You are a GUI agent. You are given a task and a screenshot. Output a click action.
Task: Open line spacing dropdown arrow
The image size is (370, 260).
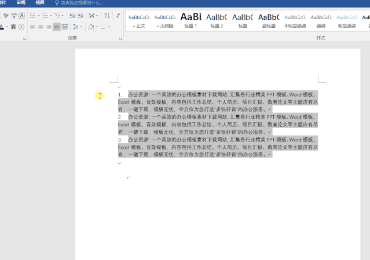pyautogui.click(x=81, y=27)
